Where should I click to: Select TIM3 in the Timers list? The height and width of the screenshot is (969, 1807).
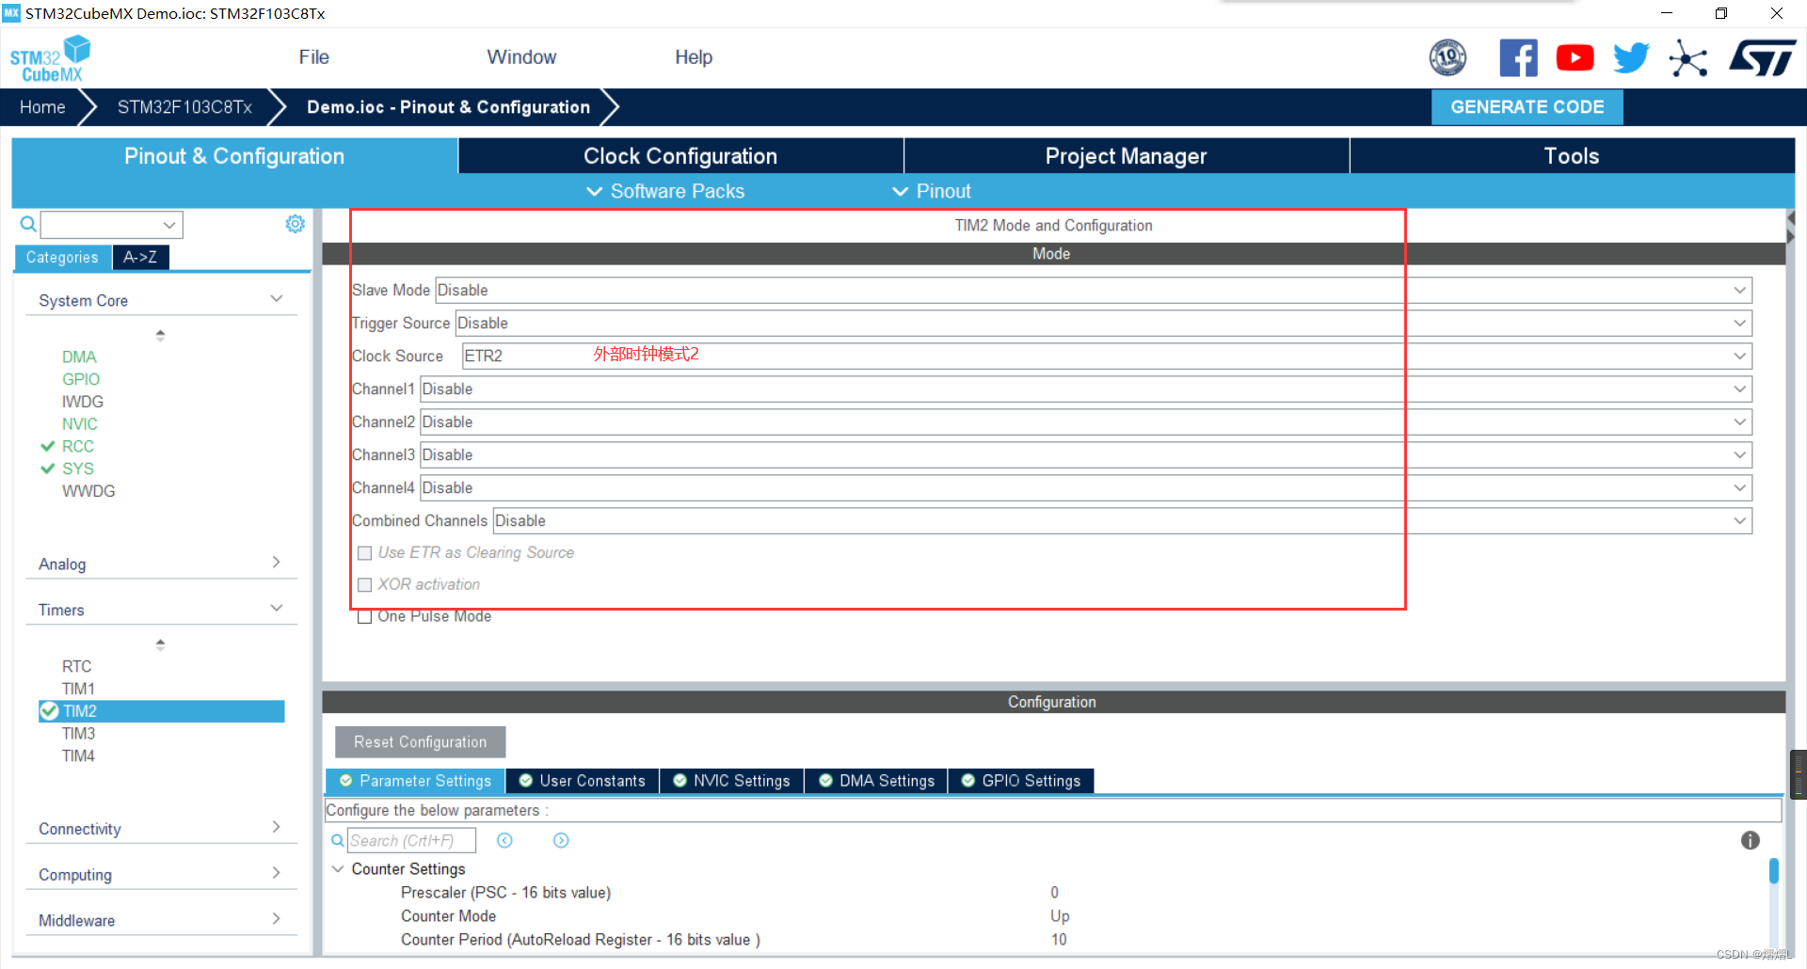[78, 733]
